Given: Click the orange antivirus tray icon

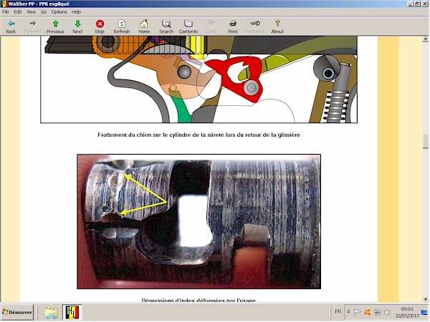Looking at the screenshot, I should coord(368,312).
